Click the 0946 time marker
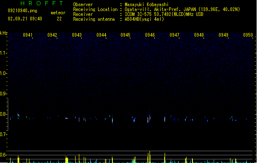 pyautogui.click(x=150, y=35)
